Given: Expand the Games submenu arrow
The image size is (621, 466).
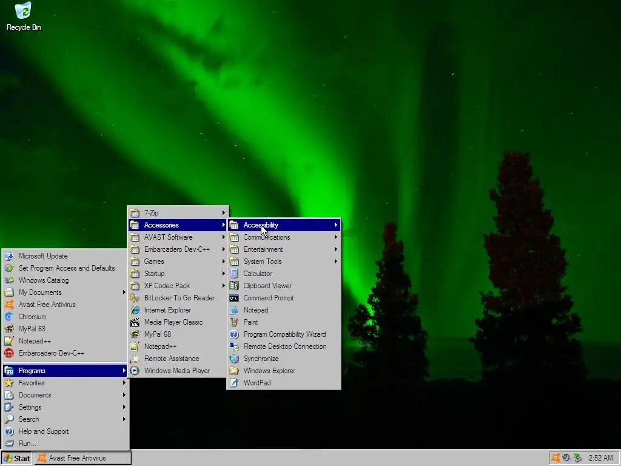Looking at the screenshot, I should 223,262.
